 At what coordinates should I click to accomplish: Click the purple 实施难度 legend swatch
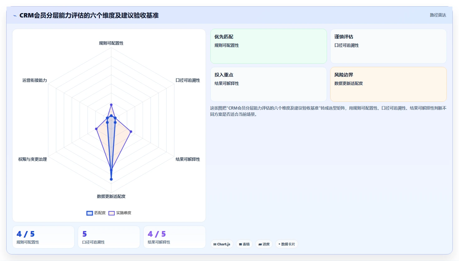(111, 213)
